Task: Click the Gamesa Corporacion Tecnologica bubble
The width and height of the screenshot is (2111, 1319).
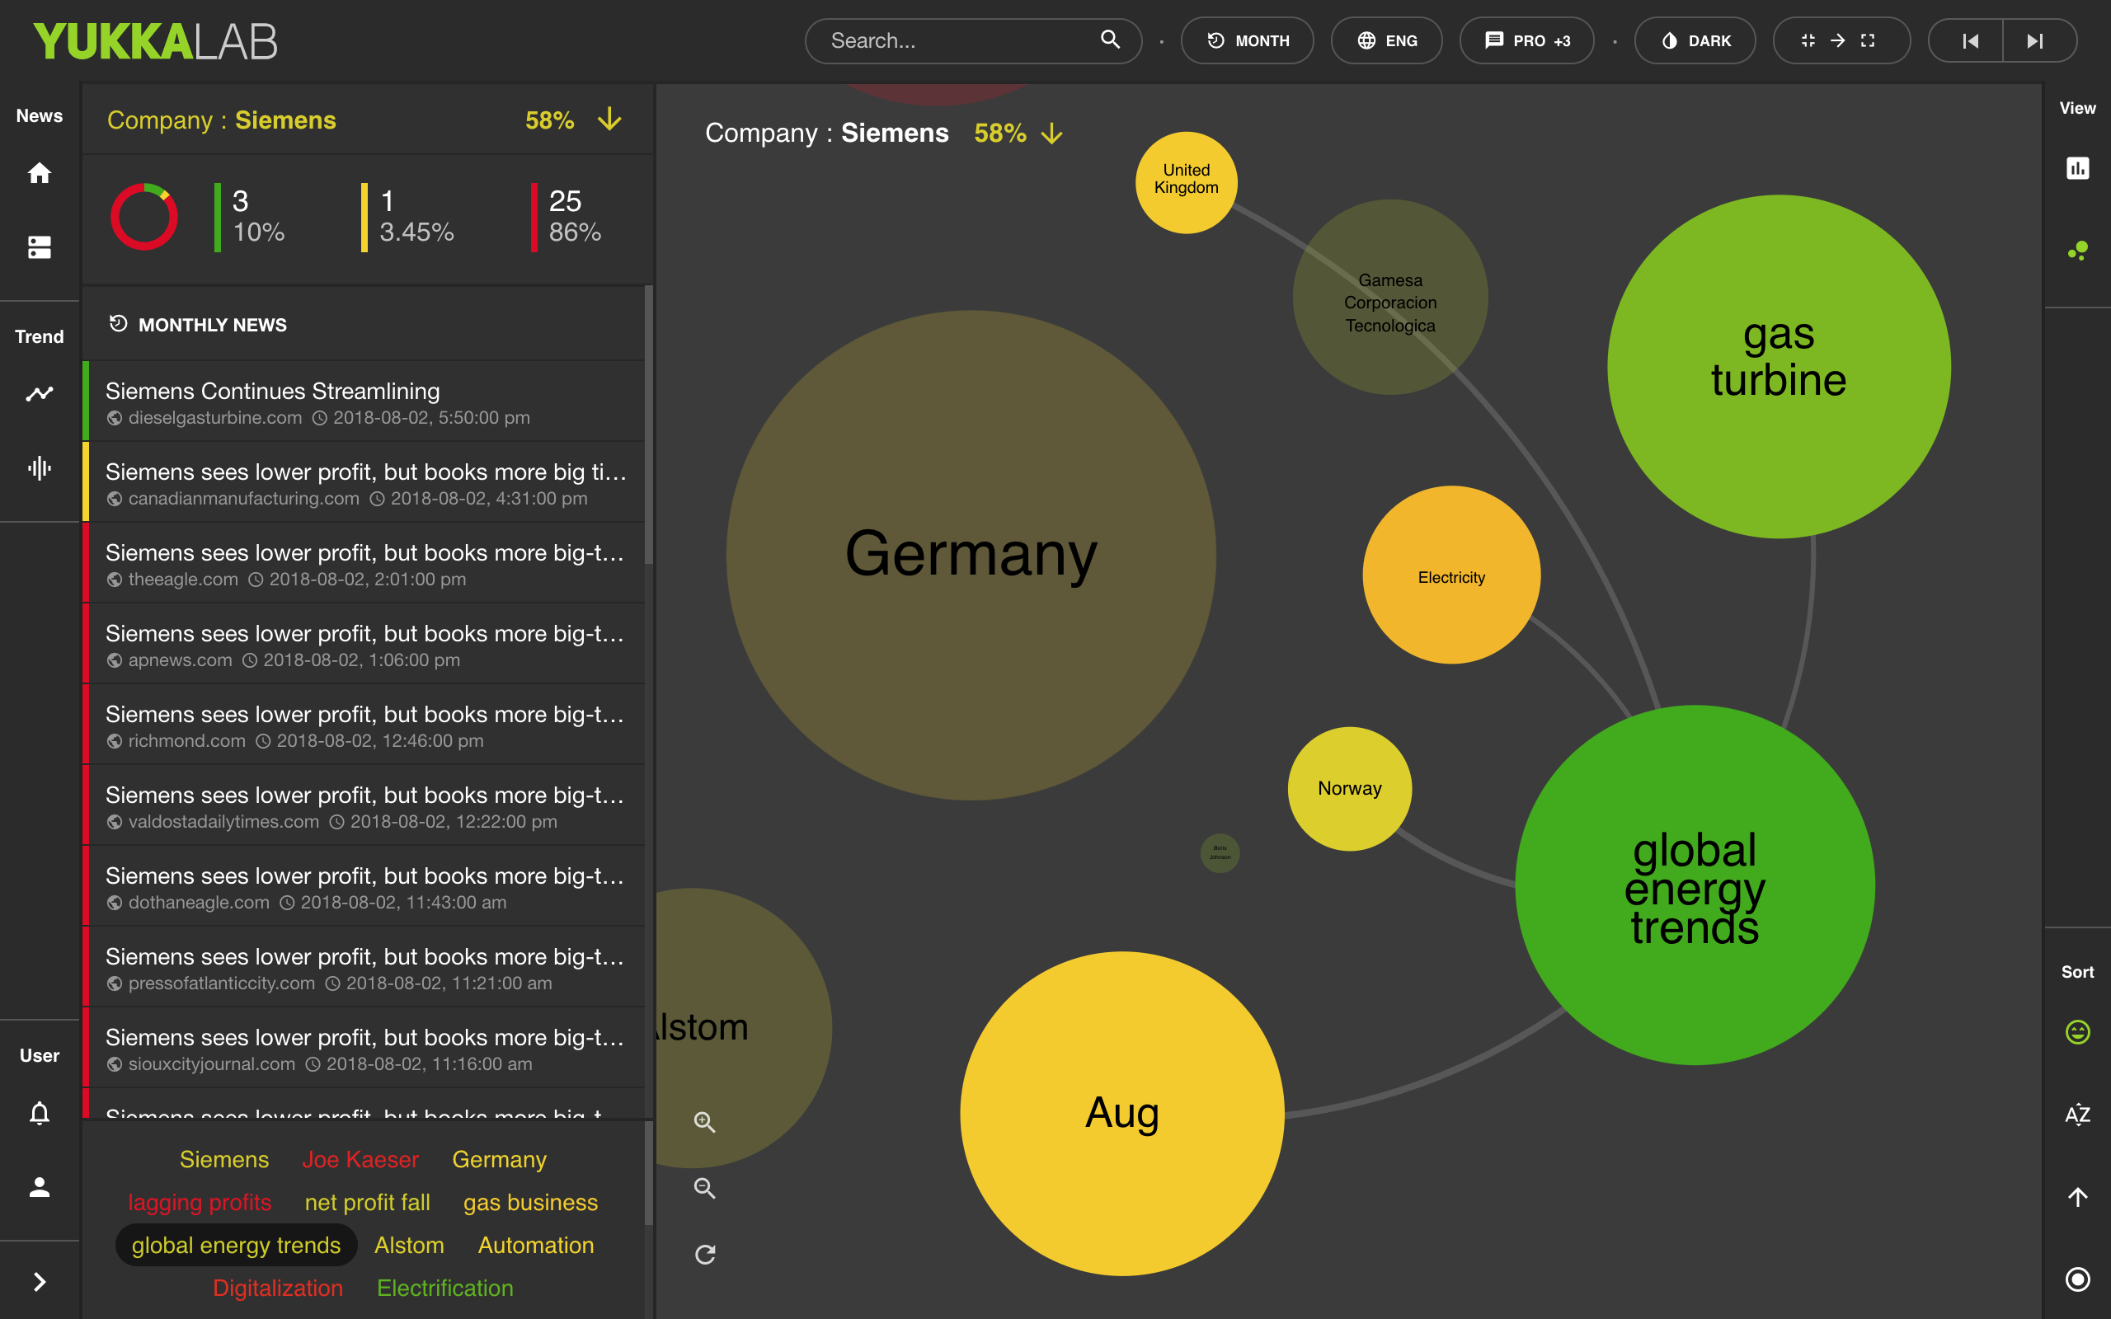Action: (x=1390, y=298)
